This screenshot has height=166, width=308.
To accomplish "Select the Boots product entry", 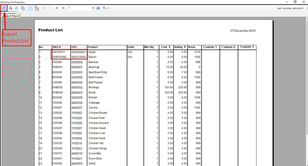I will [92, 93].
